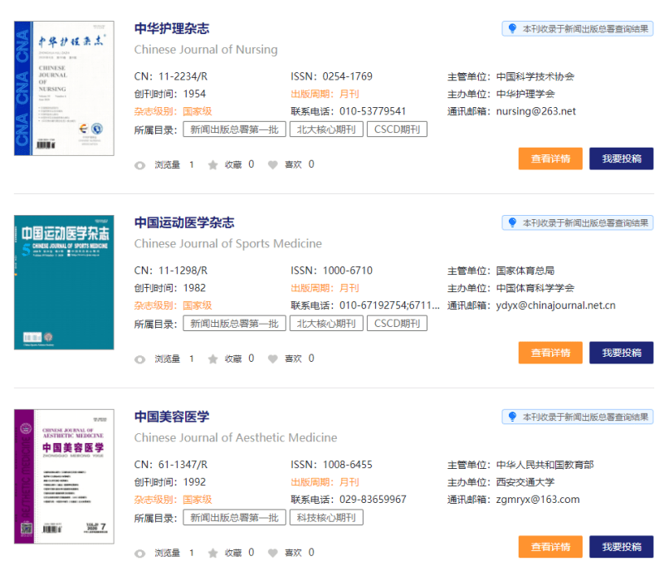This screenshot has width=664, height=576.
Task: Click 我要投稿 for 中华护理杂志
Action: tap(621, 159)
